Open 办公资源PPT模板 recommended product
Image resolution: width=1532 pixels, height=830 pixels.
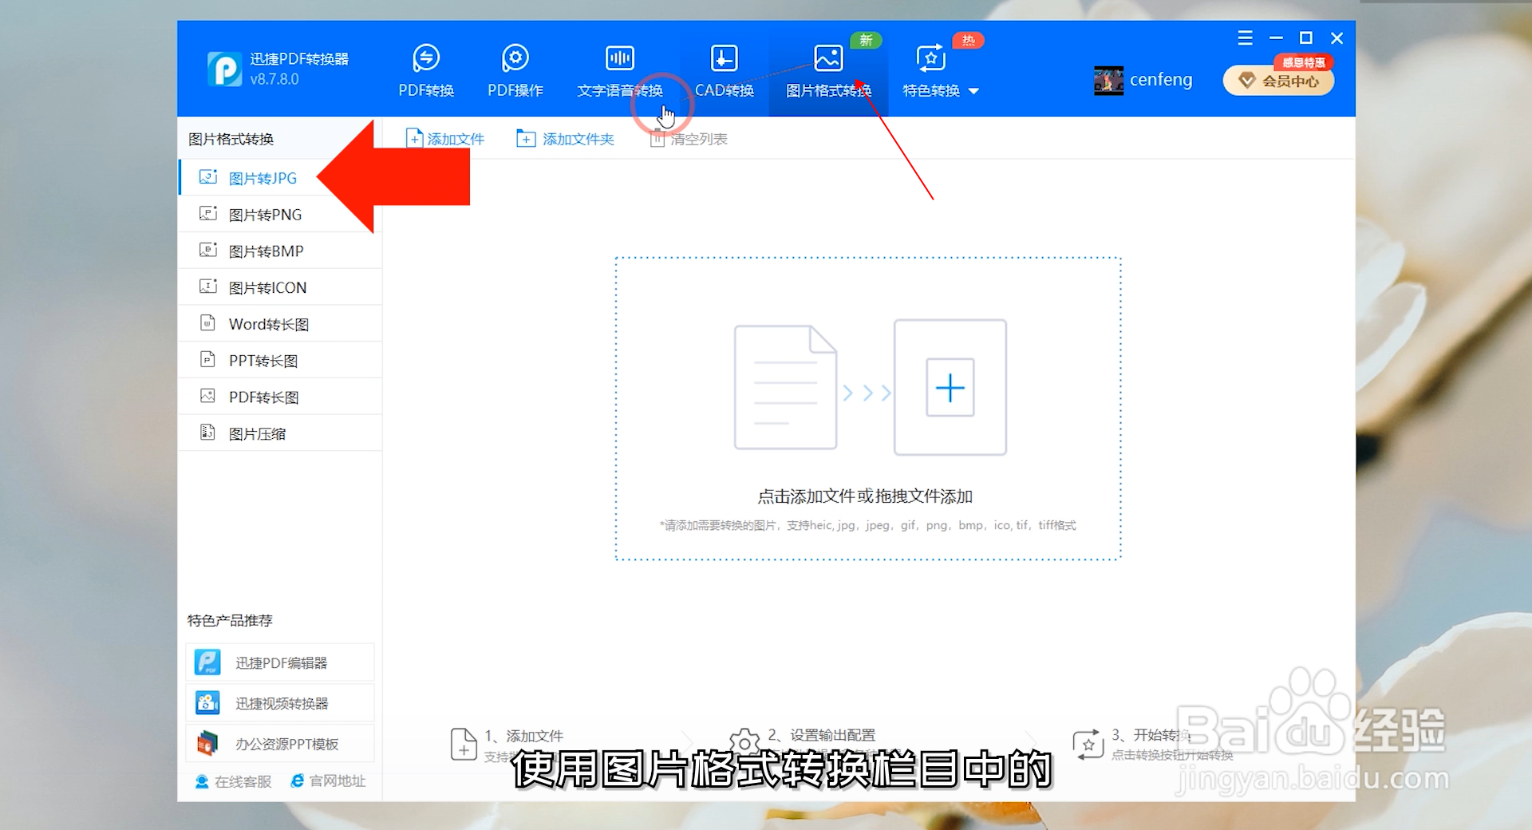click(x=280, y=744)
